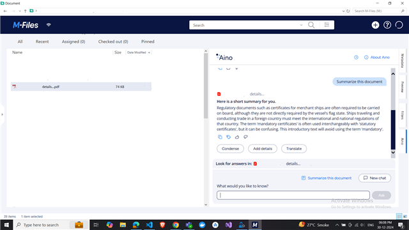409x230 pixels.
Task: Open Aino chat history clock icon
Action: pos(356,57)
